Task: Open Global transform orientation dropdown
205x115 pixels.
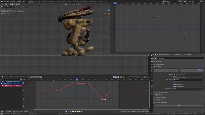Action: tap(69, 4)
